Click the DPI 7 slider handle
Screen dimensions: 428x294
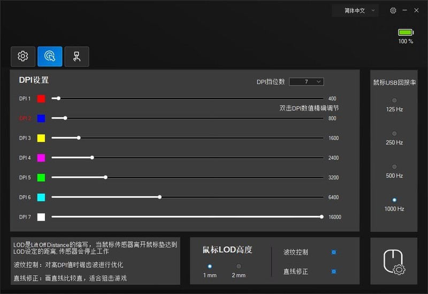point(322,217)
